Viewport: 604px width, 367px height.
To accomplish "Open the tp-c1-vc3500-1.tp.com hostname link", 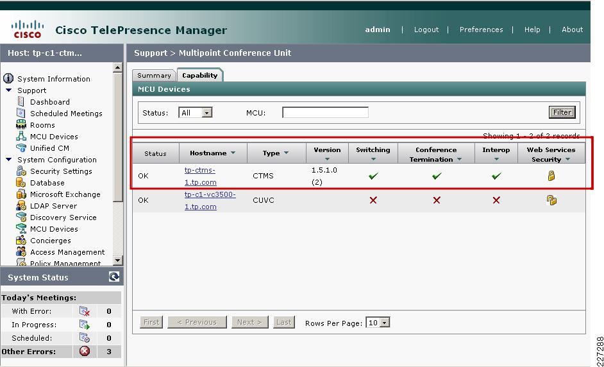I will [210, 200].
